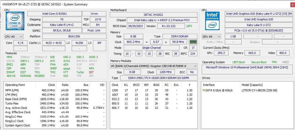Click the red SST feature label
Image resolution: width=295 pixels, height=130 pixels.
pos(91,72)
